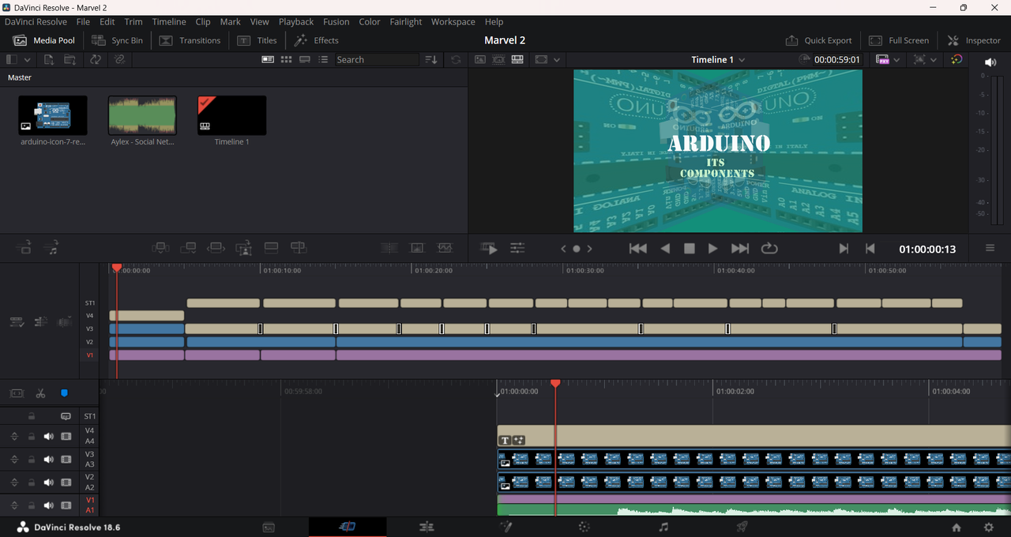Disable the V2 A2 video track

pos(66,482)
